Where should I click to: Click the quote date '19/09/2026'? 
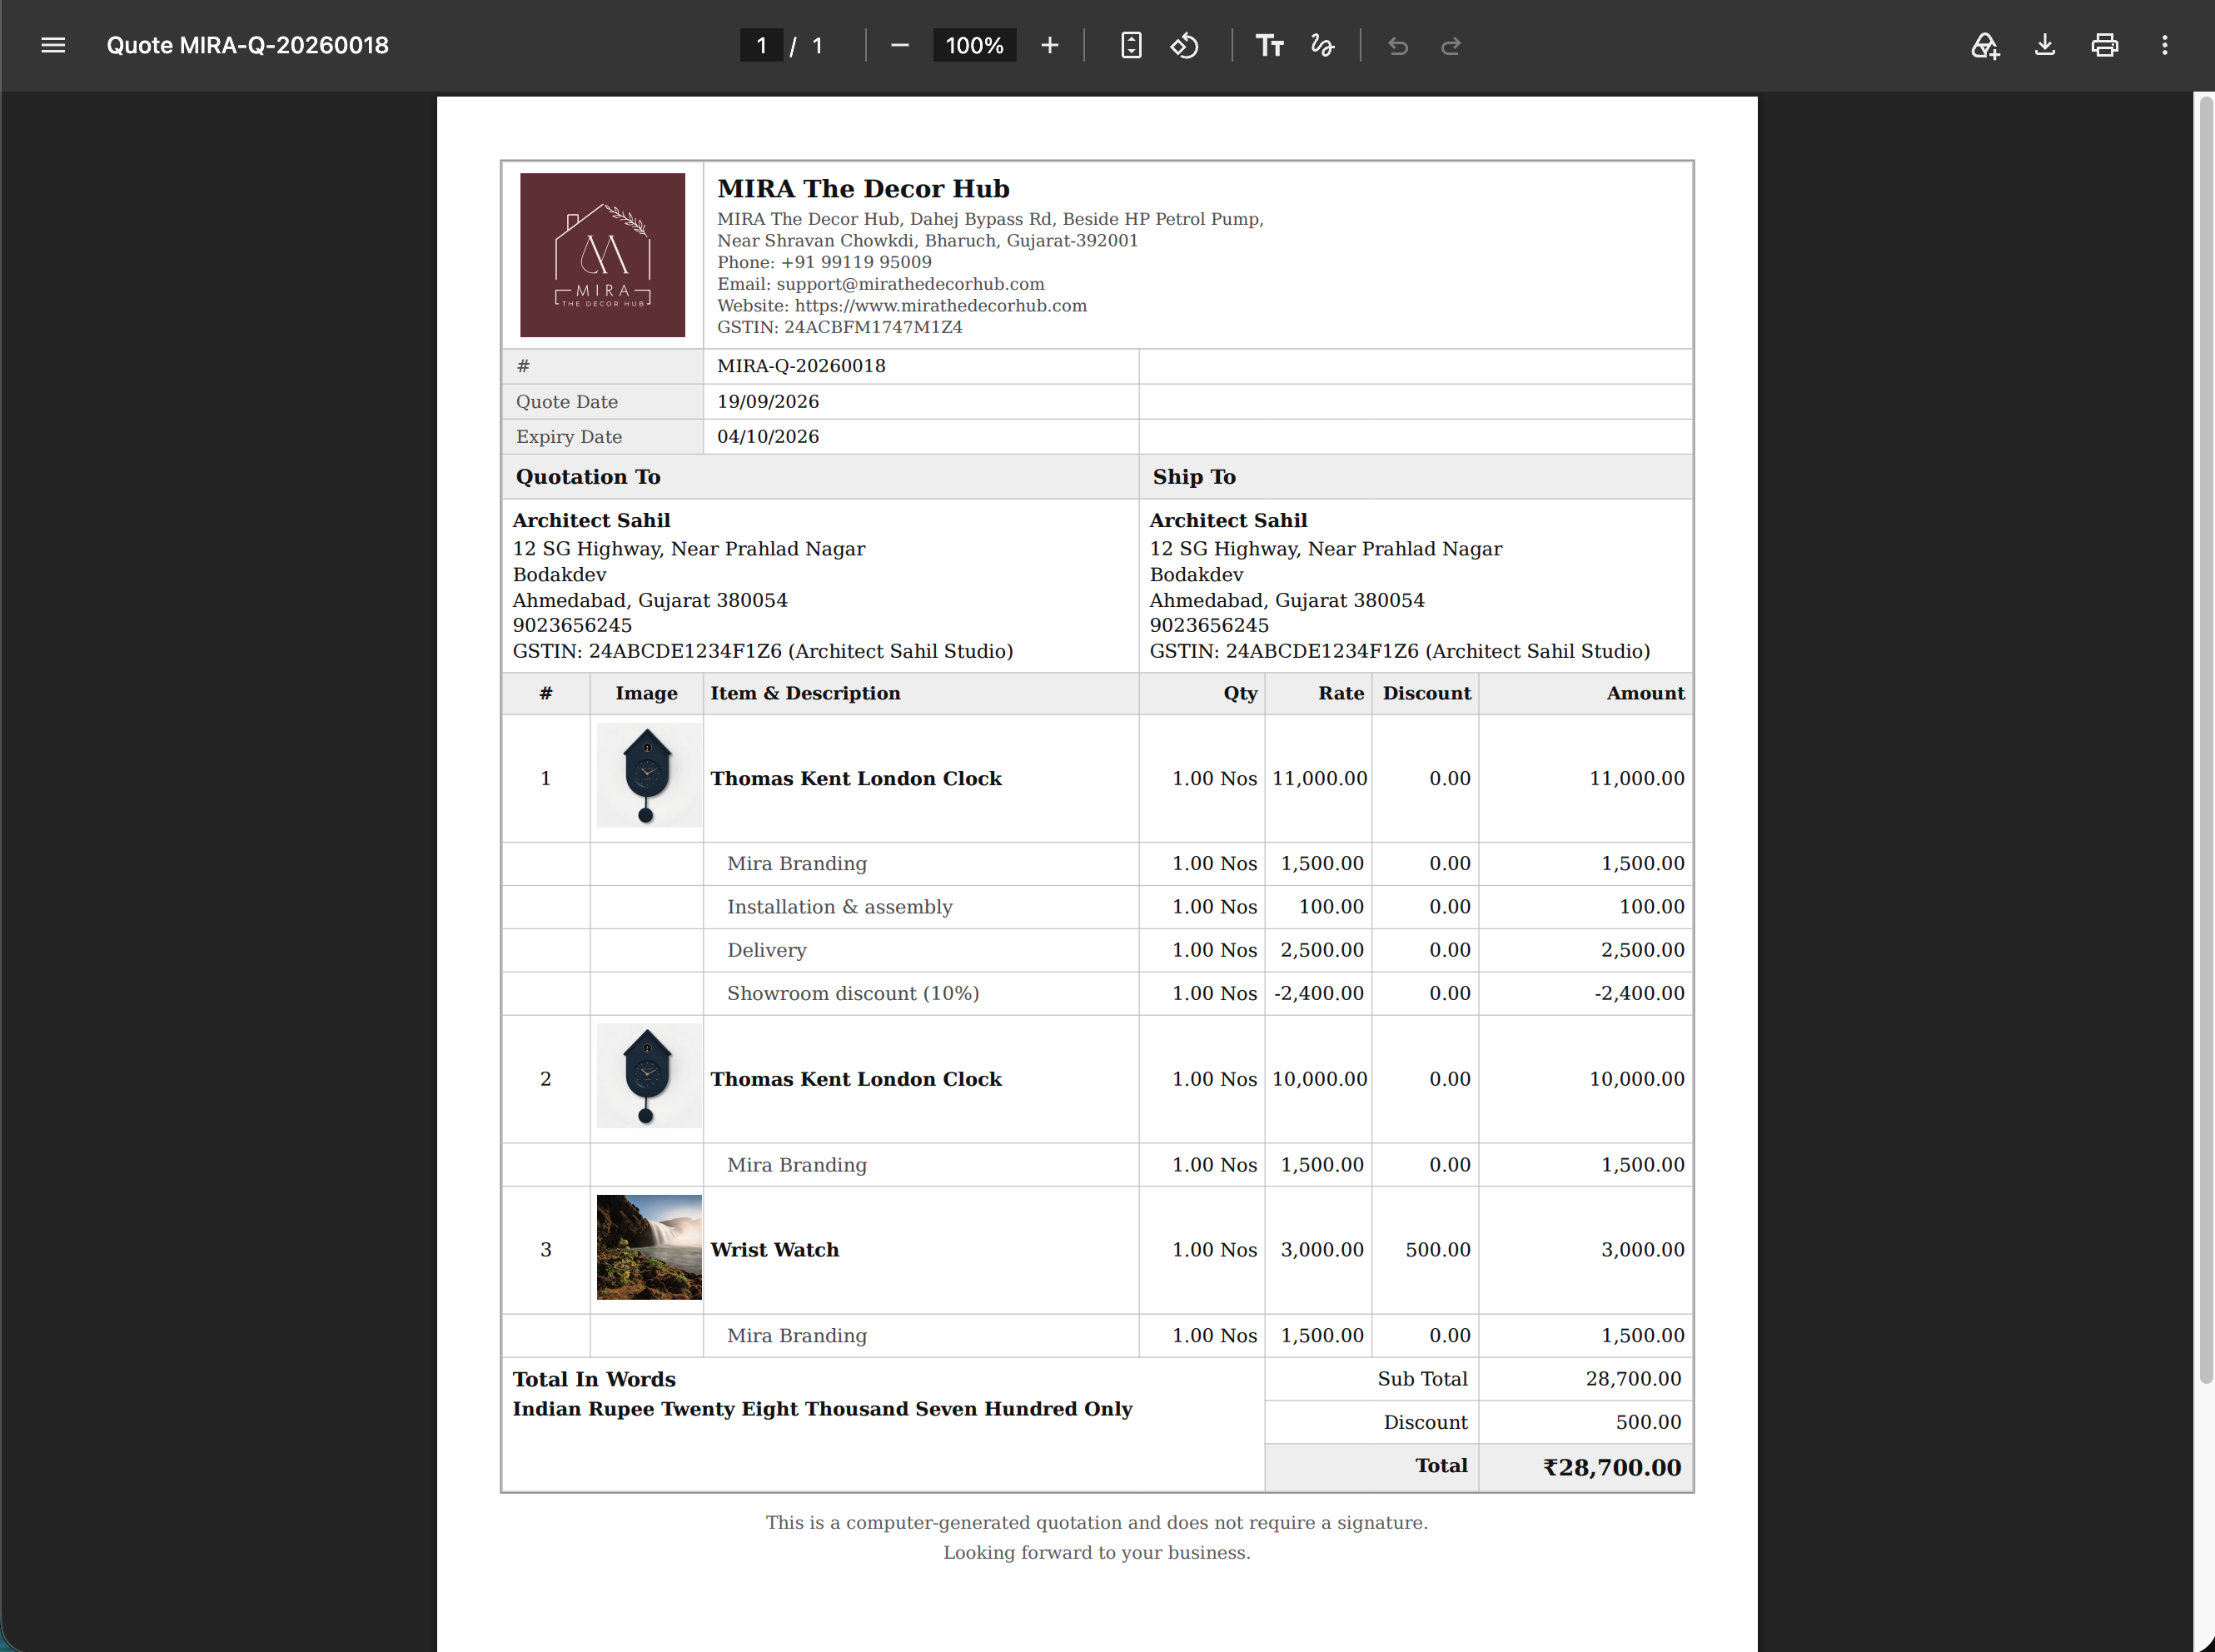click(768, 402)
